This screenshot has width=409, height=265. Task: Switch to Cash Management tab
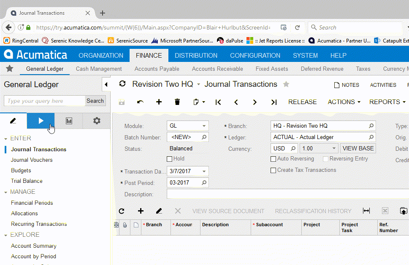[x=99, y=69]
